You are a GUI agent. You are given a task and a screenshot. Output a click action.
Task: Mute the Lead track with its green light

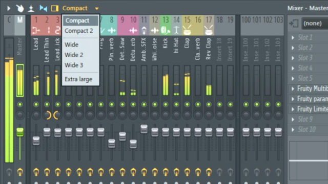tap(36, 104)
